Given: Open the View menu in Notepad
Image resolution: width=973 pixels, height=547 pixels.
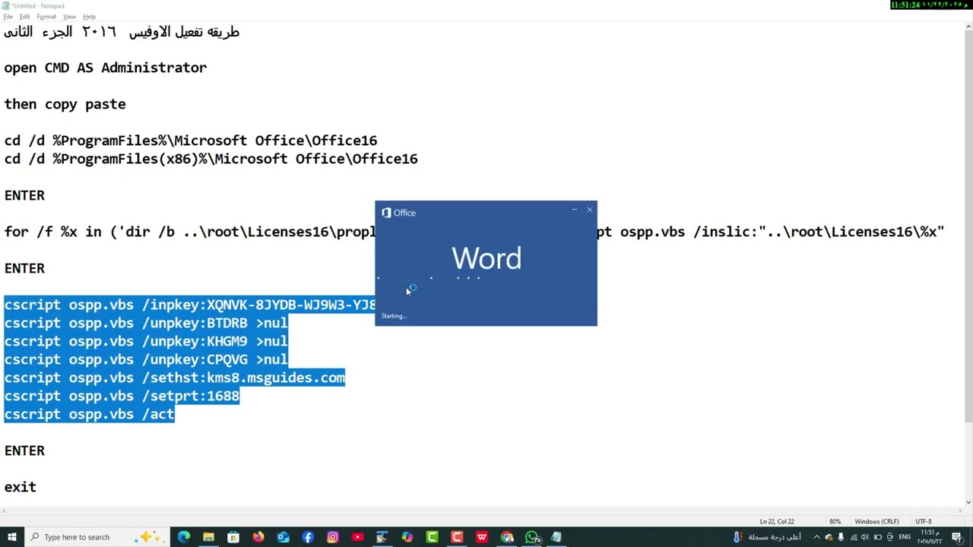Looking at the screenshot, I should (x=69, y=17).
